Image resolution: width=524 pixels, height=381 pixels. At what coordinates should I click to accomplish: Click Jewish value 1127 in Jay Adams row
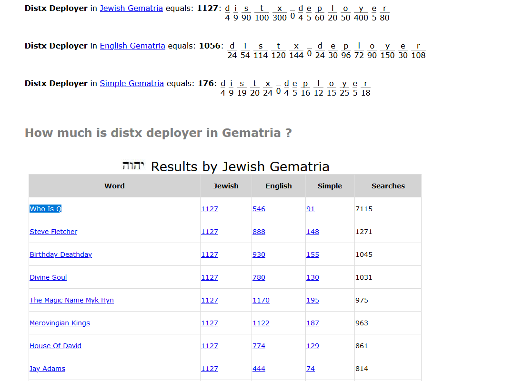[x=210, y=369]
